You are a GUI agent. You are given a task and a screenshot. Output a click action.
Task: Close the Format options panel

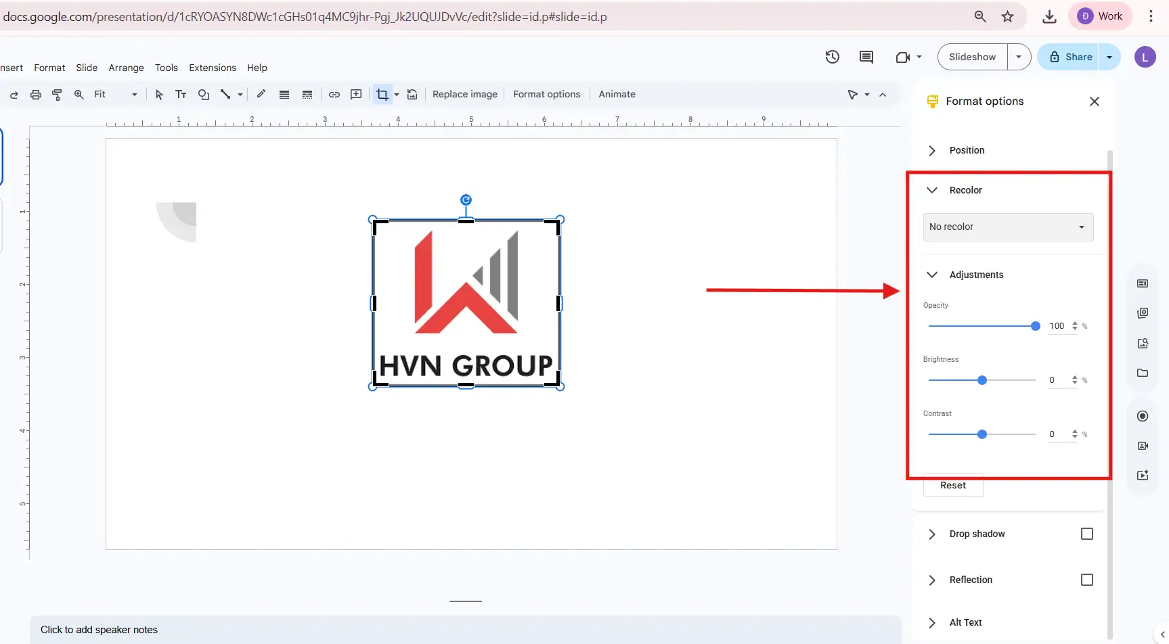(x=1095, y=101)
